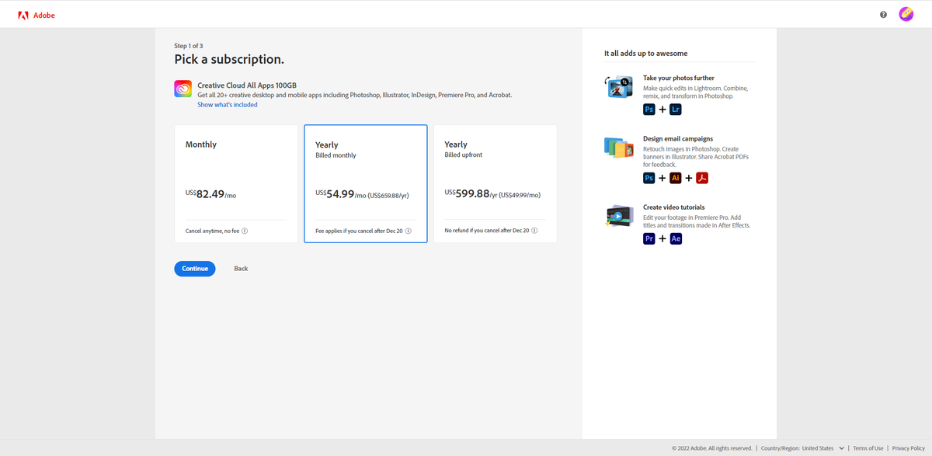932x456 pixels.
Task: Open Terms of Use footer link
Action: [868, 448]
